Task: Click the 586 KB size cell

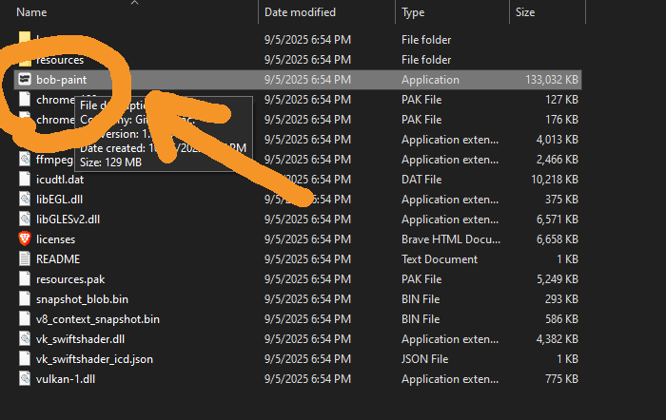Action: click(561, 319)
